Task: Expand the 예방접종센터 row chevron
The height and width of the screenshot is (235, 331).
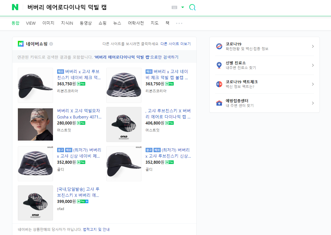Action: tap(313, 103)
